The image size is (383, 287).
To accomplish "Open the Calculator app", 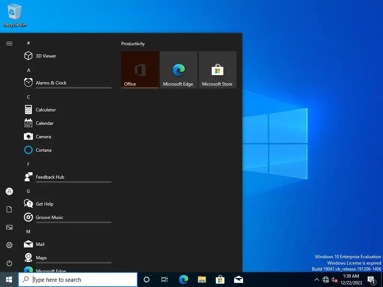I will pyautogui.click(x=67, y=109).
